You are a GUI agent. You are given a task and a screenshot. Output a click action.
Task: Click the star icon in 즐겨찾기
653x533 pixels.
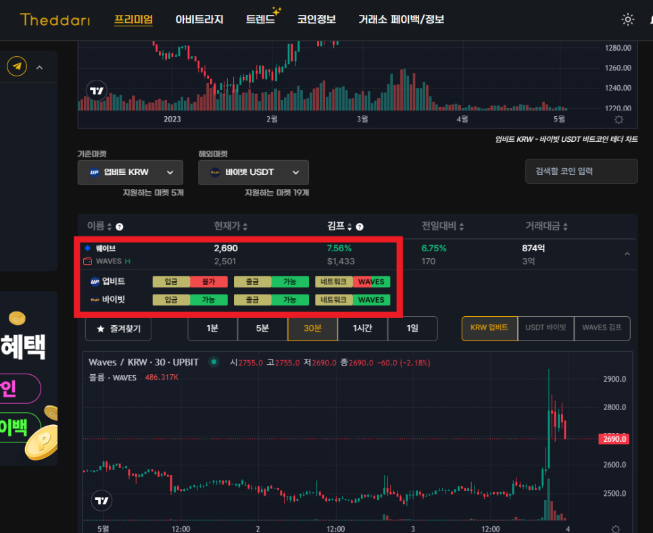100,329
